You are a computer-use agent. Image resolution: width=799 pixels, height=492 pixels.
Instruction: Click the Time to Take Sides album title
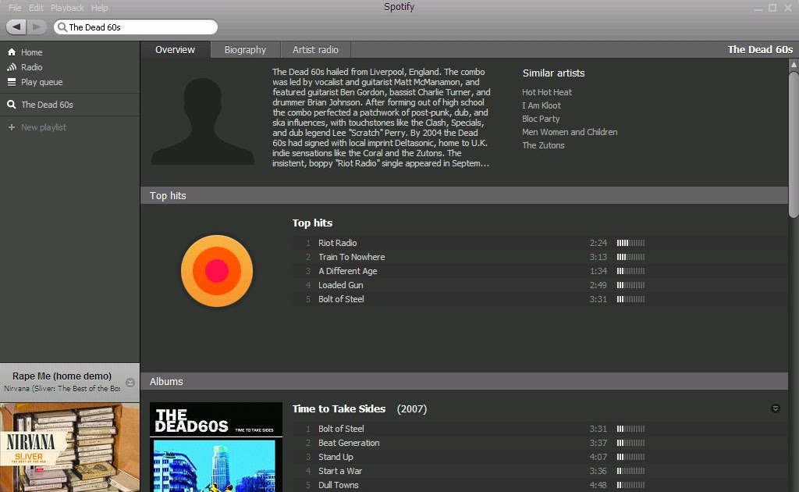tap(339, 408)
